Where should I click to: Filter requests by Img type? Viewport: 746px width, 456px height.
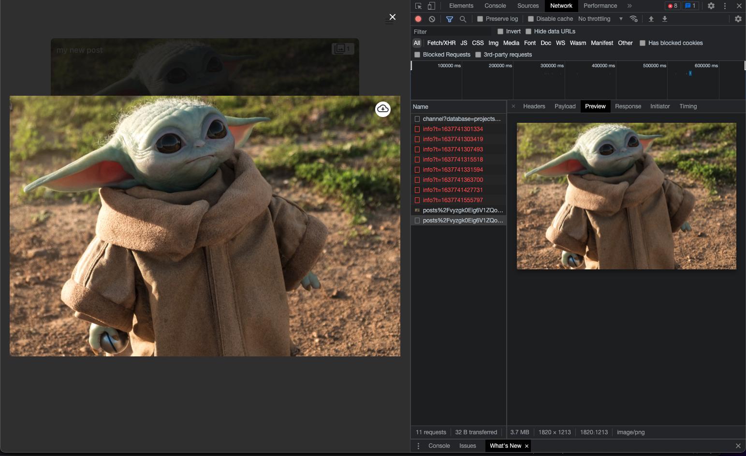point(493,43)
